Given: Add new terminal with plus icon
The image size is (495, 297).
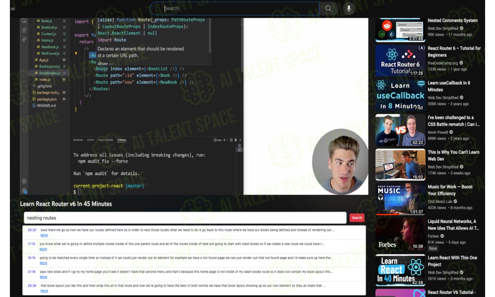Looking at the screenshot, I should click(x=224, y=140).
